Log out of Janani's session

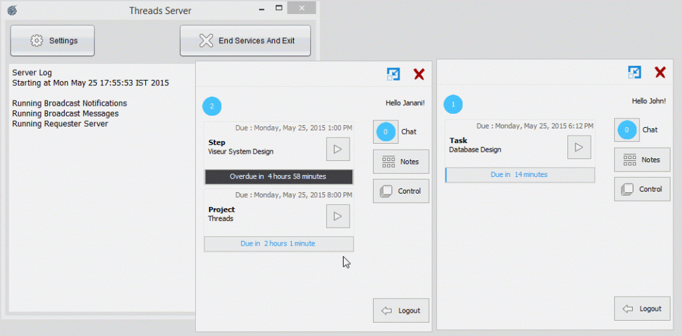401,311
